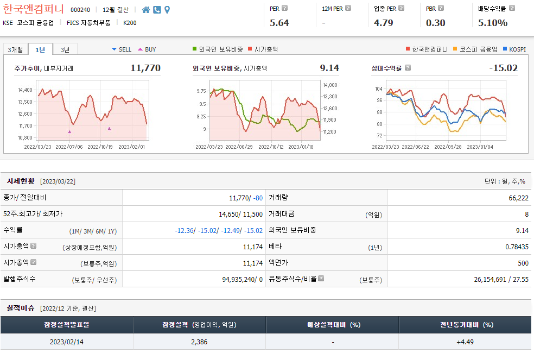Open help icon next to PER
The image size is (534, 353).
tap(285, 8)
